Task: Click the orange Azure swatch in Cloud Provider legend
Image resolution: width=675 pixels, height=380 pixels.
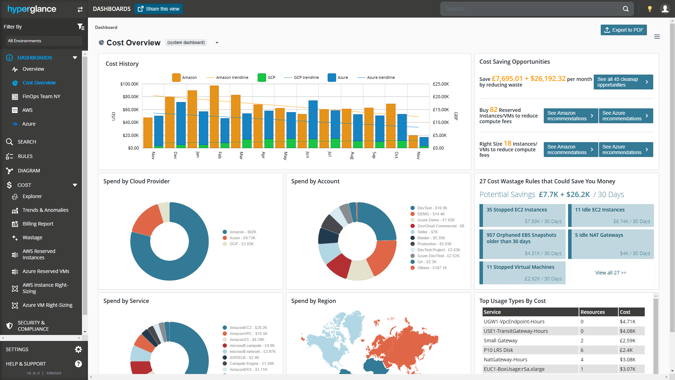Action: click(x=225, y=238)
